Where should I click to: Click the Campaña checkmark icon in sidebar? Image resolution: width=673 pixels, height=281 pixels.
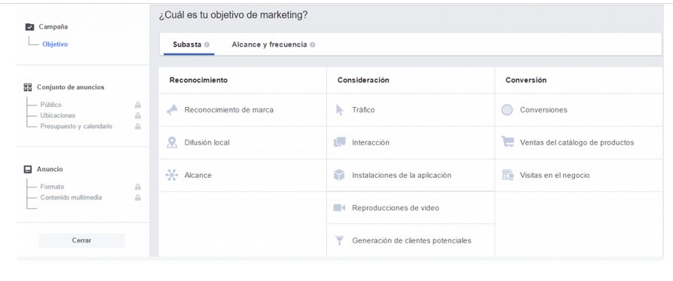tap(29, 26)
